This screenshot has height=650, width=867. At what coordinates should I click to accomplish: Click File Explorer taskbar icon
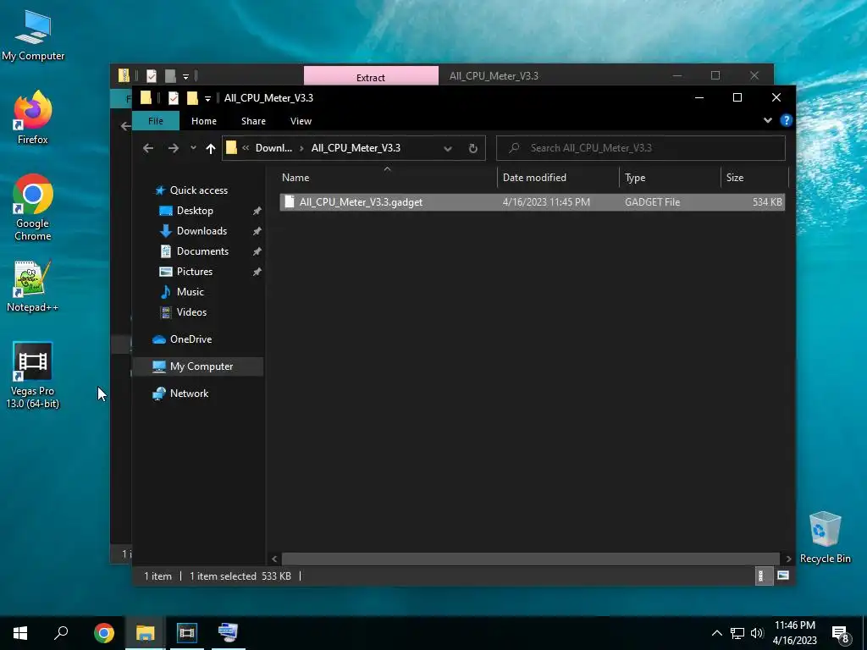(145, 633)
